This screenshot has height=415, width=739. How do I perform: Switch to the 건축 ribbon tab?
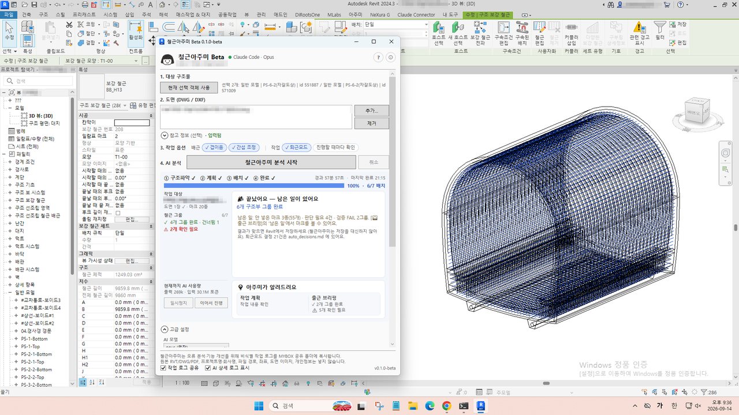point(27,14)
